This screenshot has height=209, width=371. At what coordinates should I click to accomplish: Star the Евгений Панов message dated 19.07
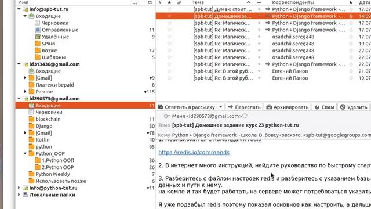[x=169, y=78]
